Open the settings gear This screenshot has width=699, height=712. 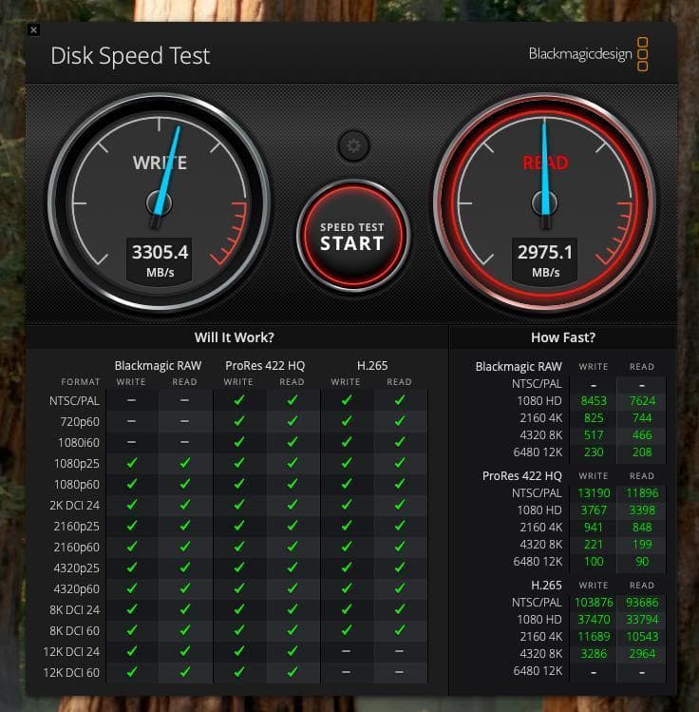click(354, 145)
